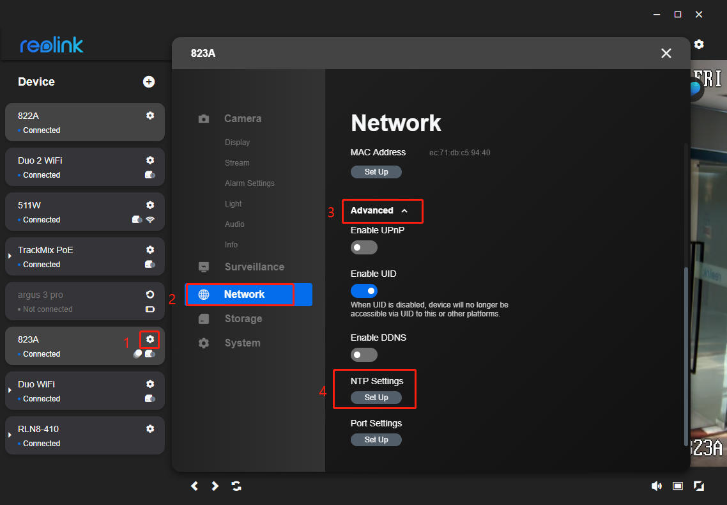Screen dimensions: 727x505
Task: Toggle Enable UPnP switch
Action: 364,247
